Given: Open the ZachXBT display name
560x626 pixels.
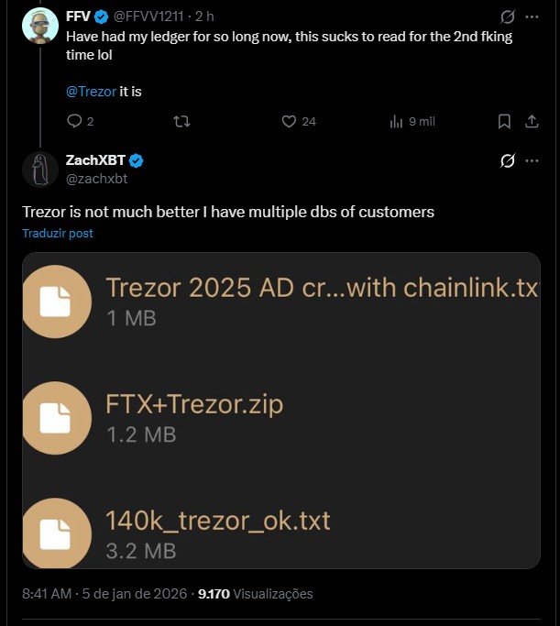Looking at the screenshot, I should point(95,160).
